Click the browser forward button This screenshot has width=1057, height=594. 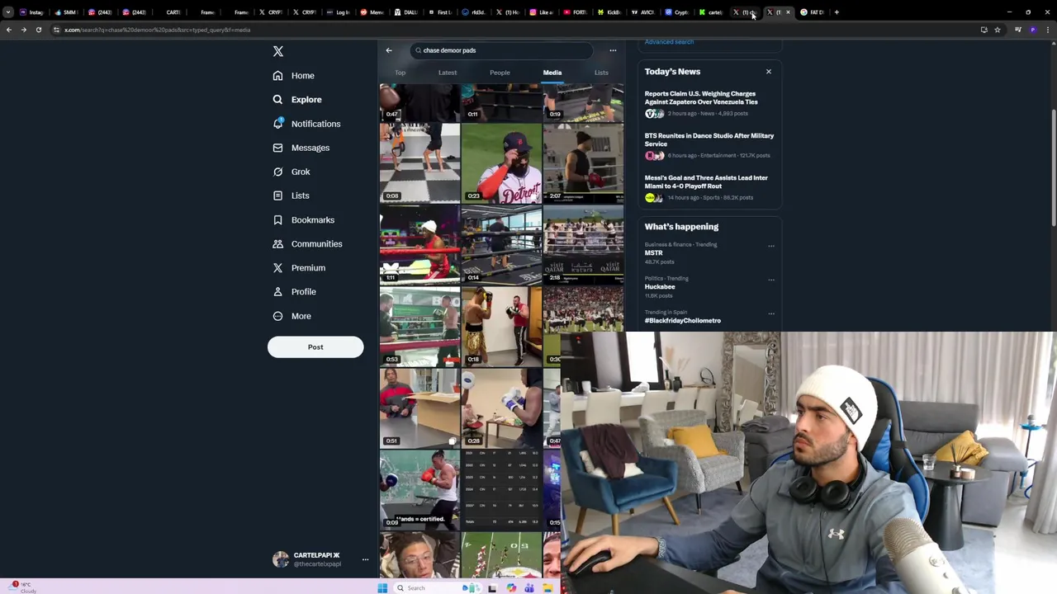tap(23, 30)
